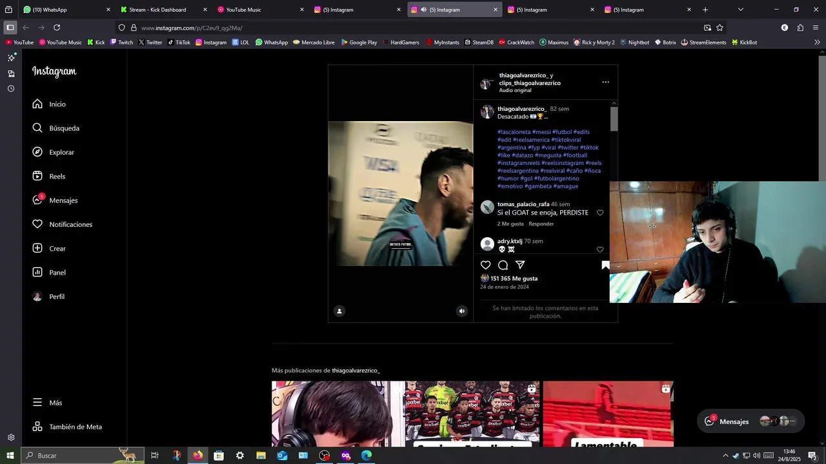This screenshot has height=464, width=826.
Task: Like tomas_palacio_rafa's comment heart
Action: click(600, 213)
